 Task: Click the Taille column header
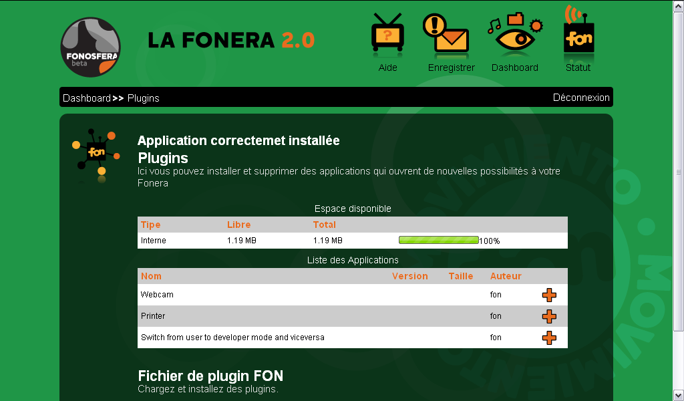(461, 276)
